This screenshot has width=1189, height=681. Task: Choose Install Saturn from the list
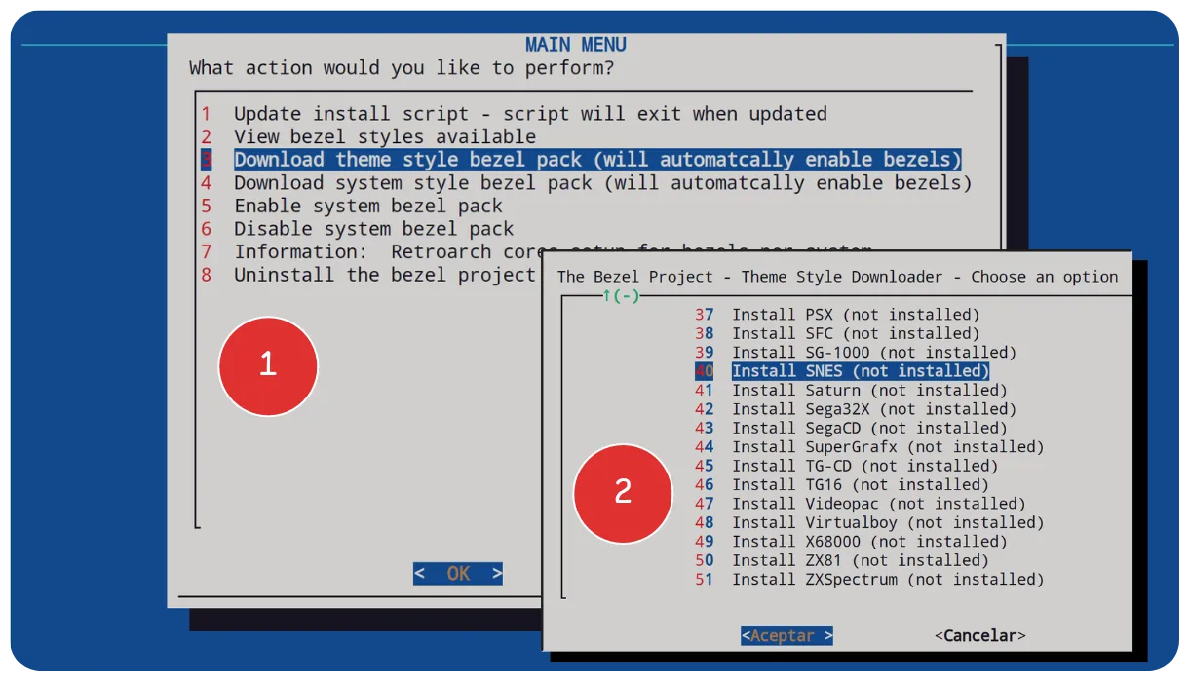tap(868, 391)
